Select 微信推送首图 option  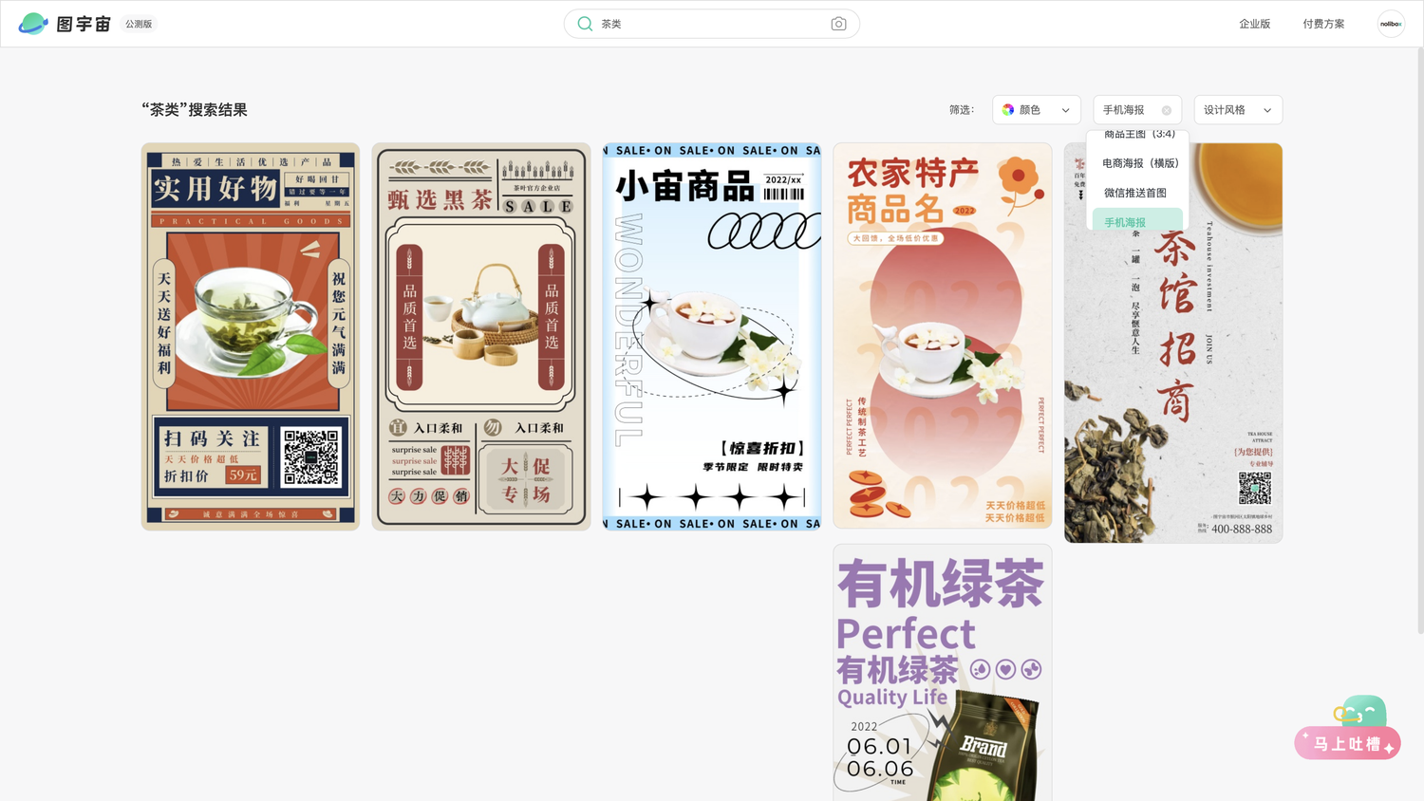click(x=1135, y=193)
